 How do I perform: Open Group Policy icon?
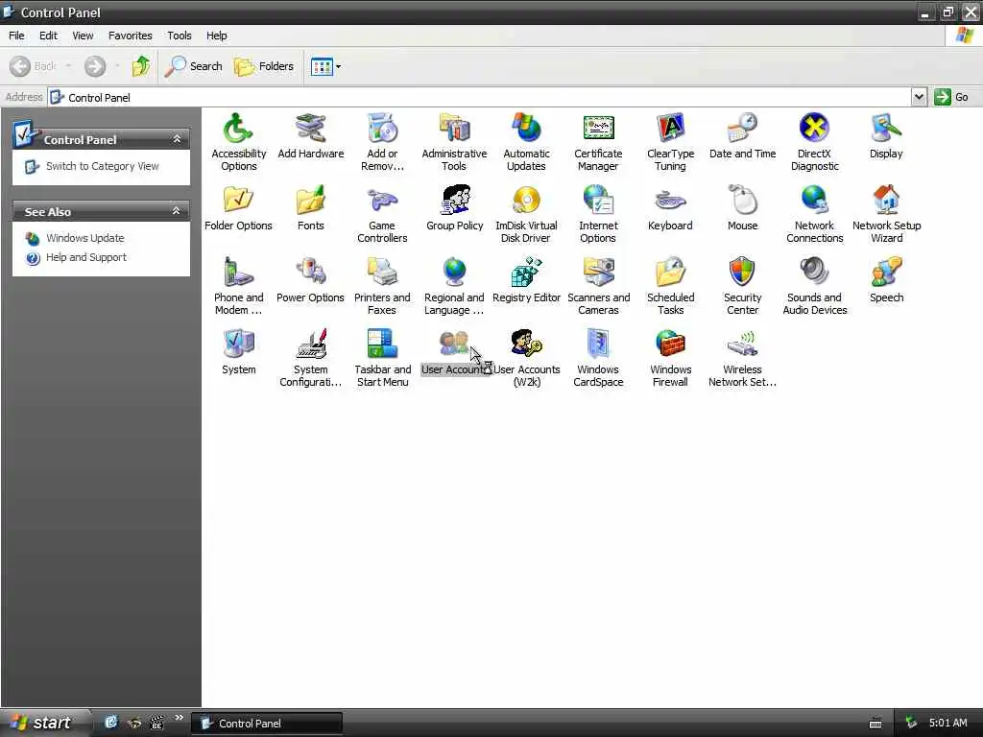[x=454, y=201]
